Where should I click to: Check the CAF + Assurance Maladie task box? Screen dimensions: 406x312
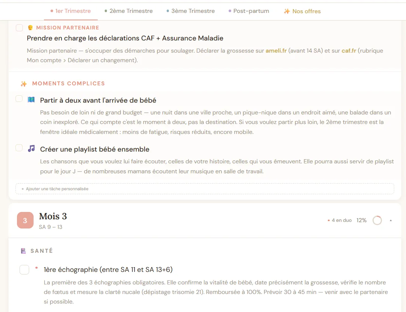(x=19, y=28)
